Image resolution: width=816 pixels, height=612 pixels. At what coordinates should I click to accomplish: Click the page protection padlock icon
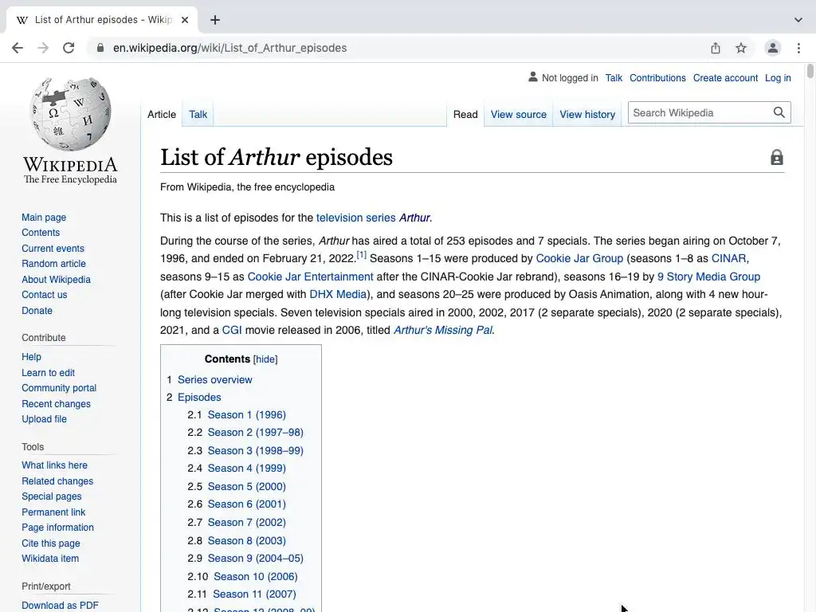click(x=776, y=157)
